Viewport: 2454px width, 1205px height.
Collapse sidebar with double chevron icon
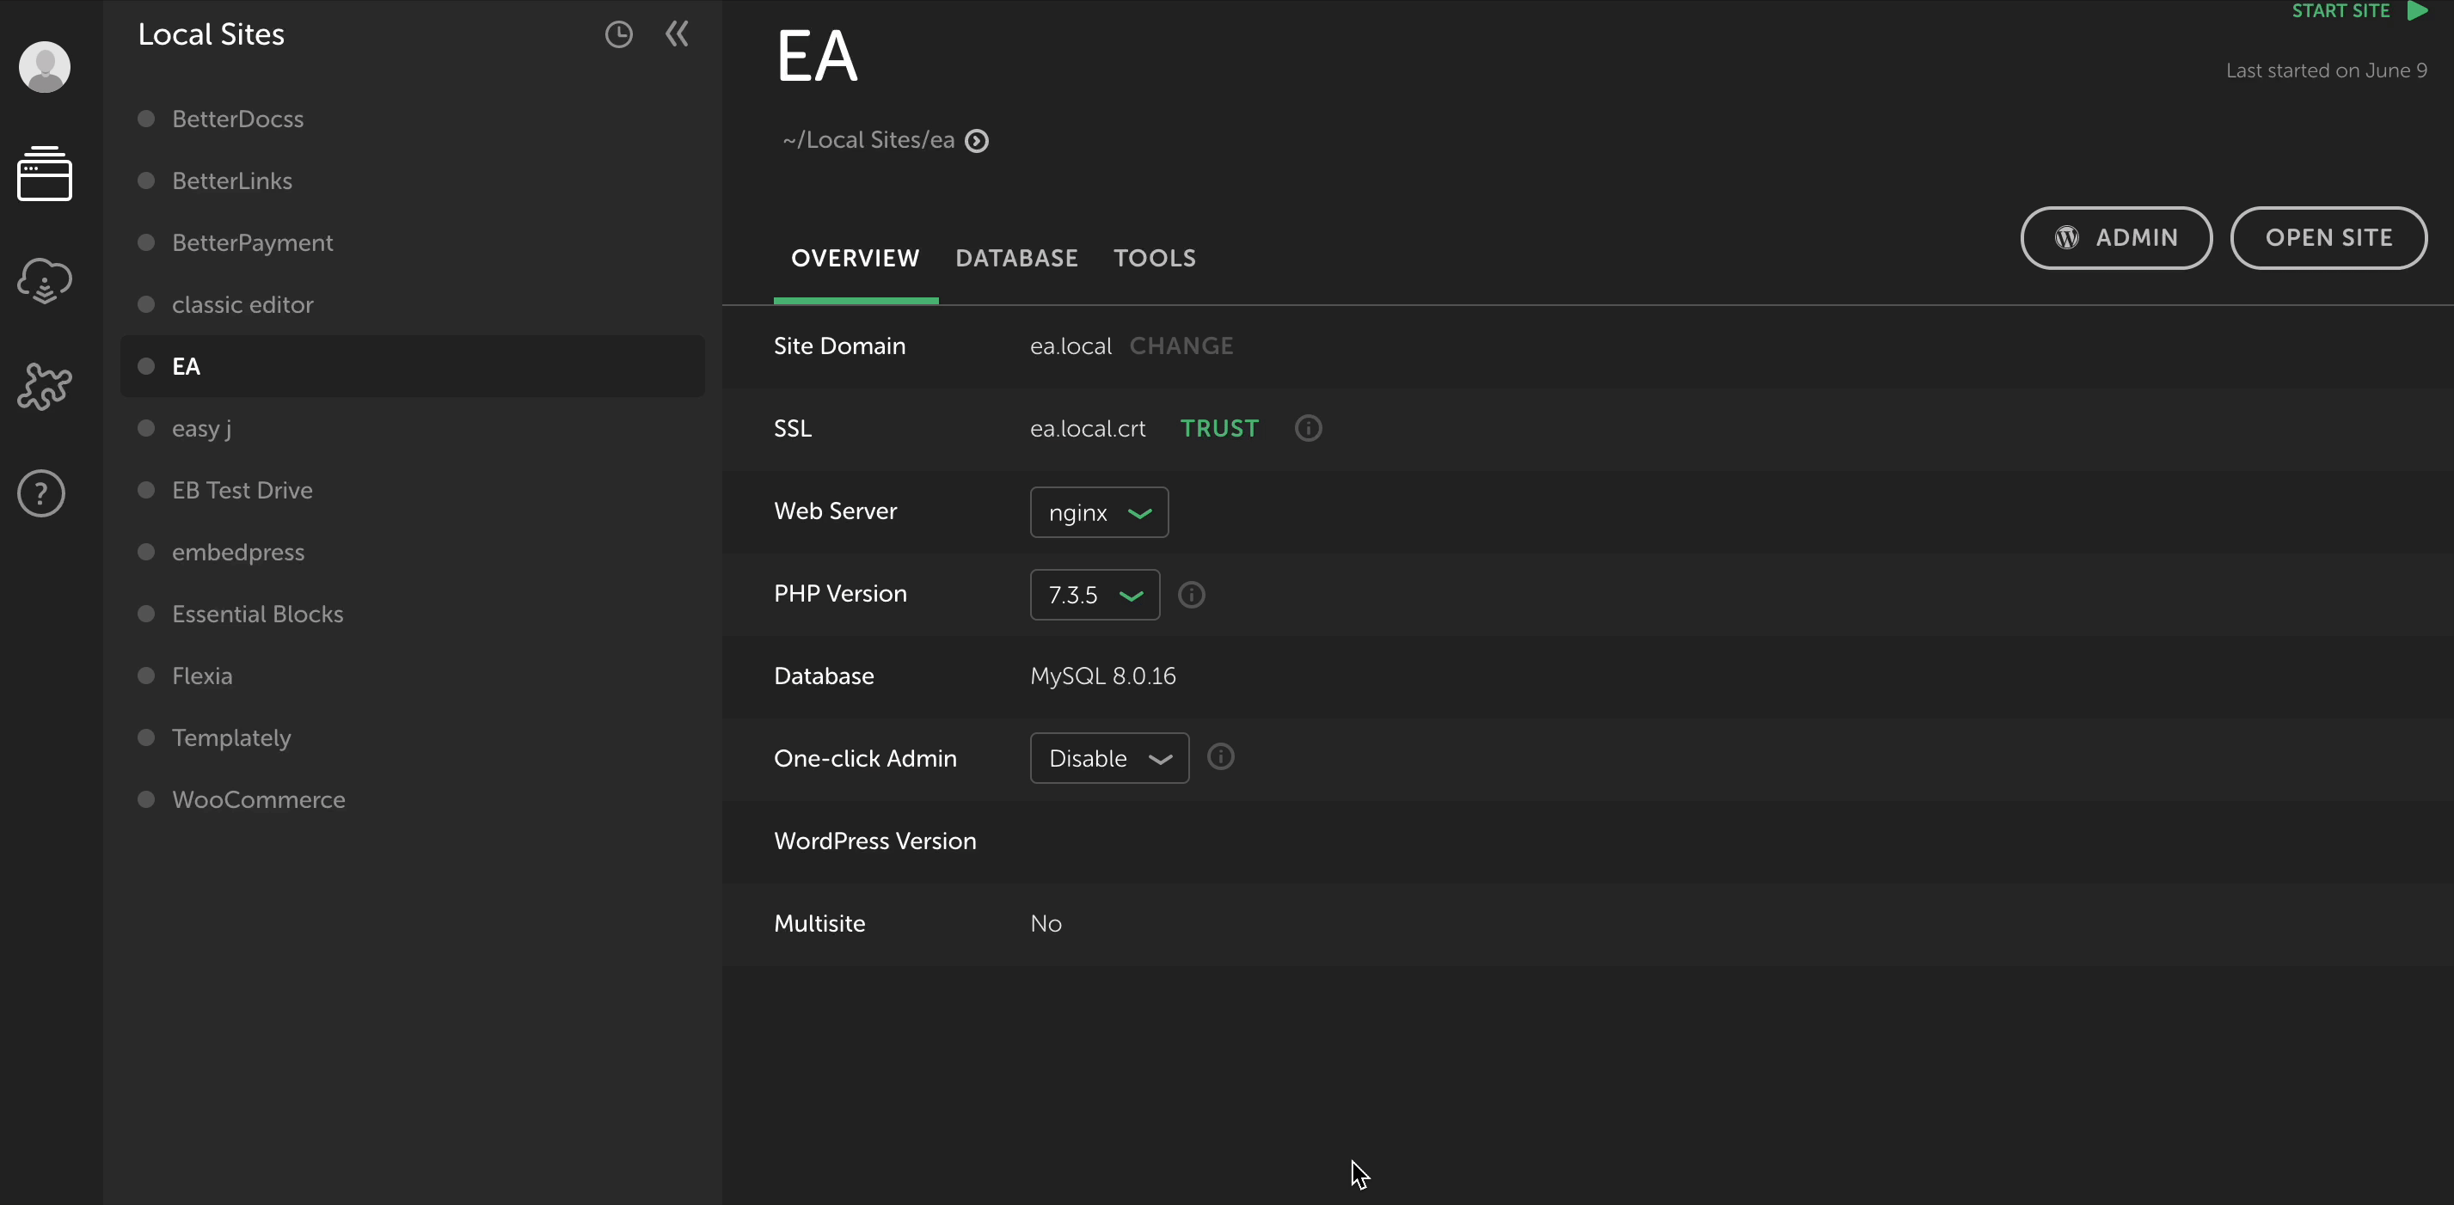[678, 34]
